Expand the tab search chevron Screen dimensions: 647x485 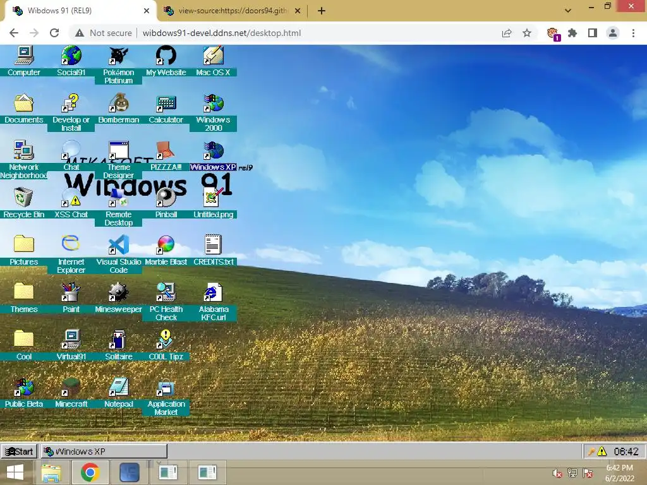[568, 11]
